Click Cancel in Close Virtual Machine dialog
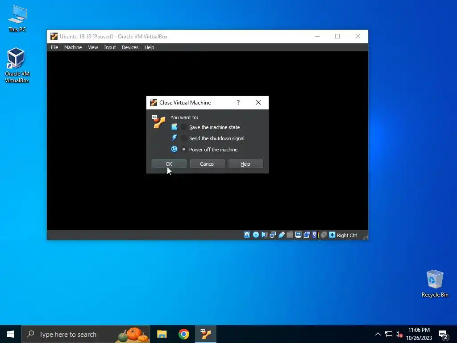Image resolution: width=457 pixels, height=343 pixels. (x=207, y=163)
